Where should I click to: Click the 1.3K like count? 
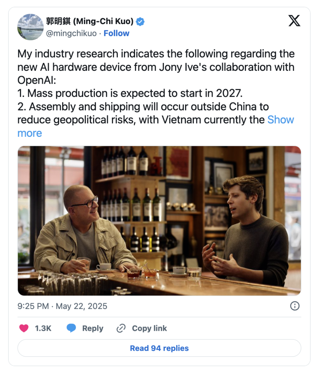(x=43, y=328)
